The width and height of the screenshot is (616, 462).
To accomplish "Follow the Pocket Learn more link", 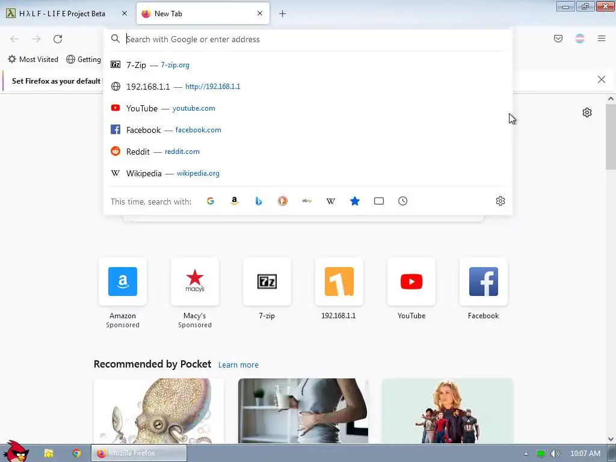I will tap(238, 365).
